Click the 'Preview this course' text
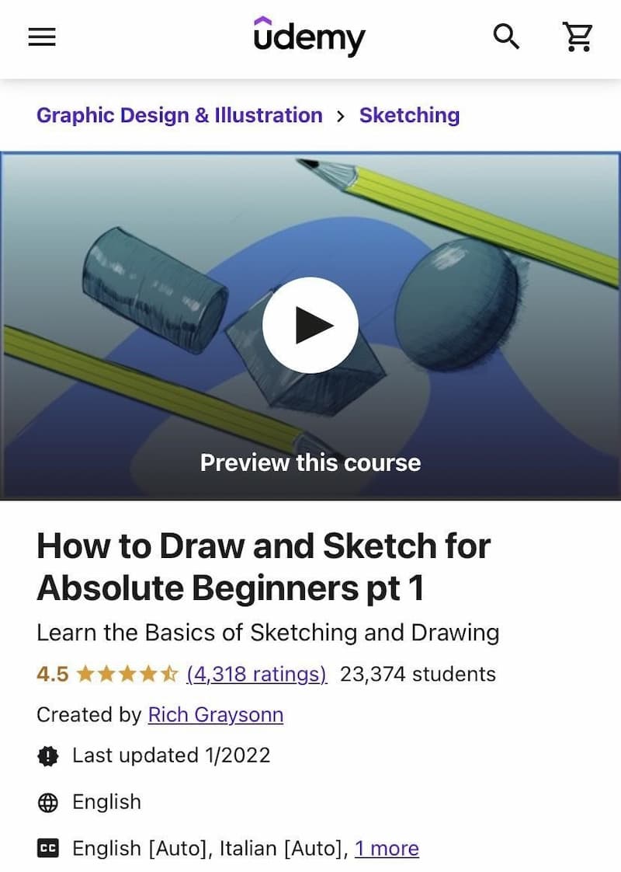Screen dimensions: 621x872 (x=310, y=462)
